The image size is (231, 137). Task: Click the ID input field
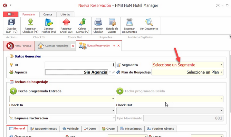pos(80,65)
